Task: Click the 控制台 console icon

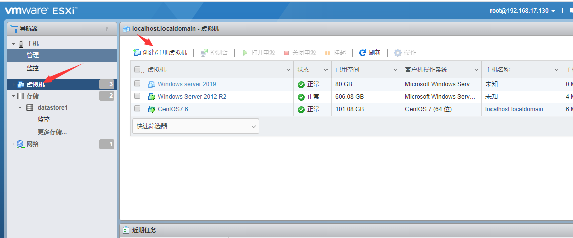Action: click(x=204, y=53)
